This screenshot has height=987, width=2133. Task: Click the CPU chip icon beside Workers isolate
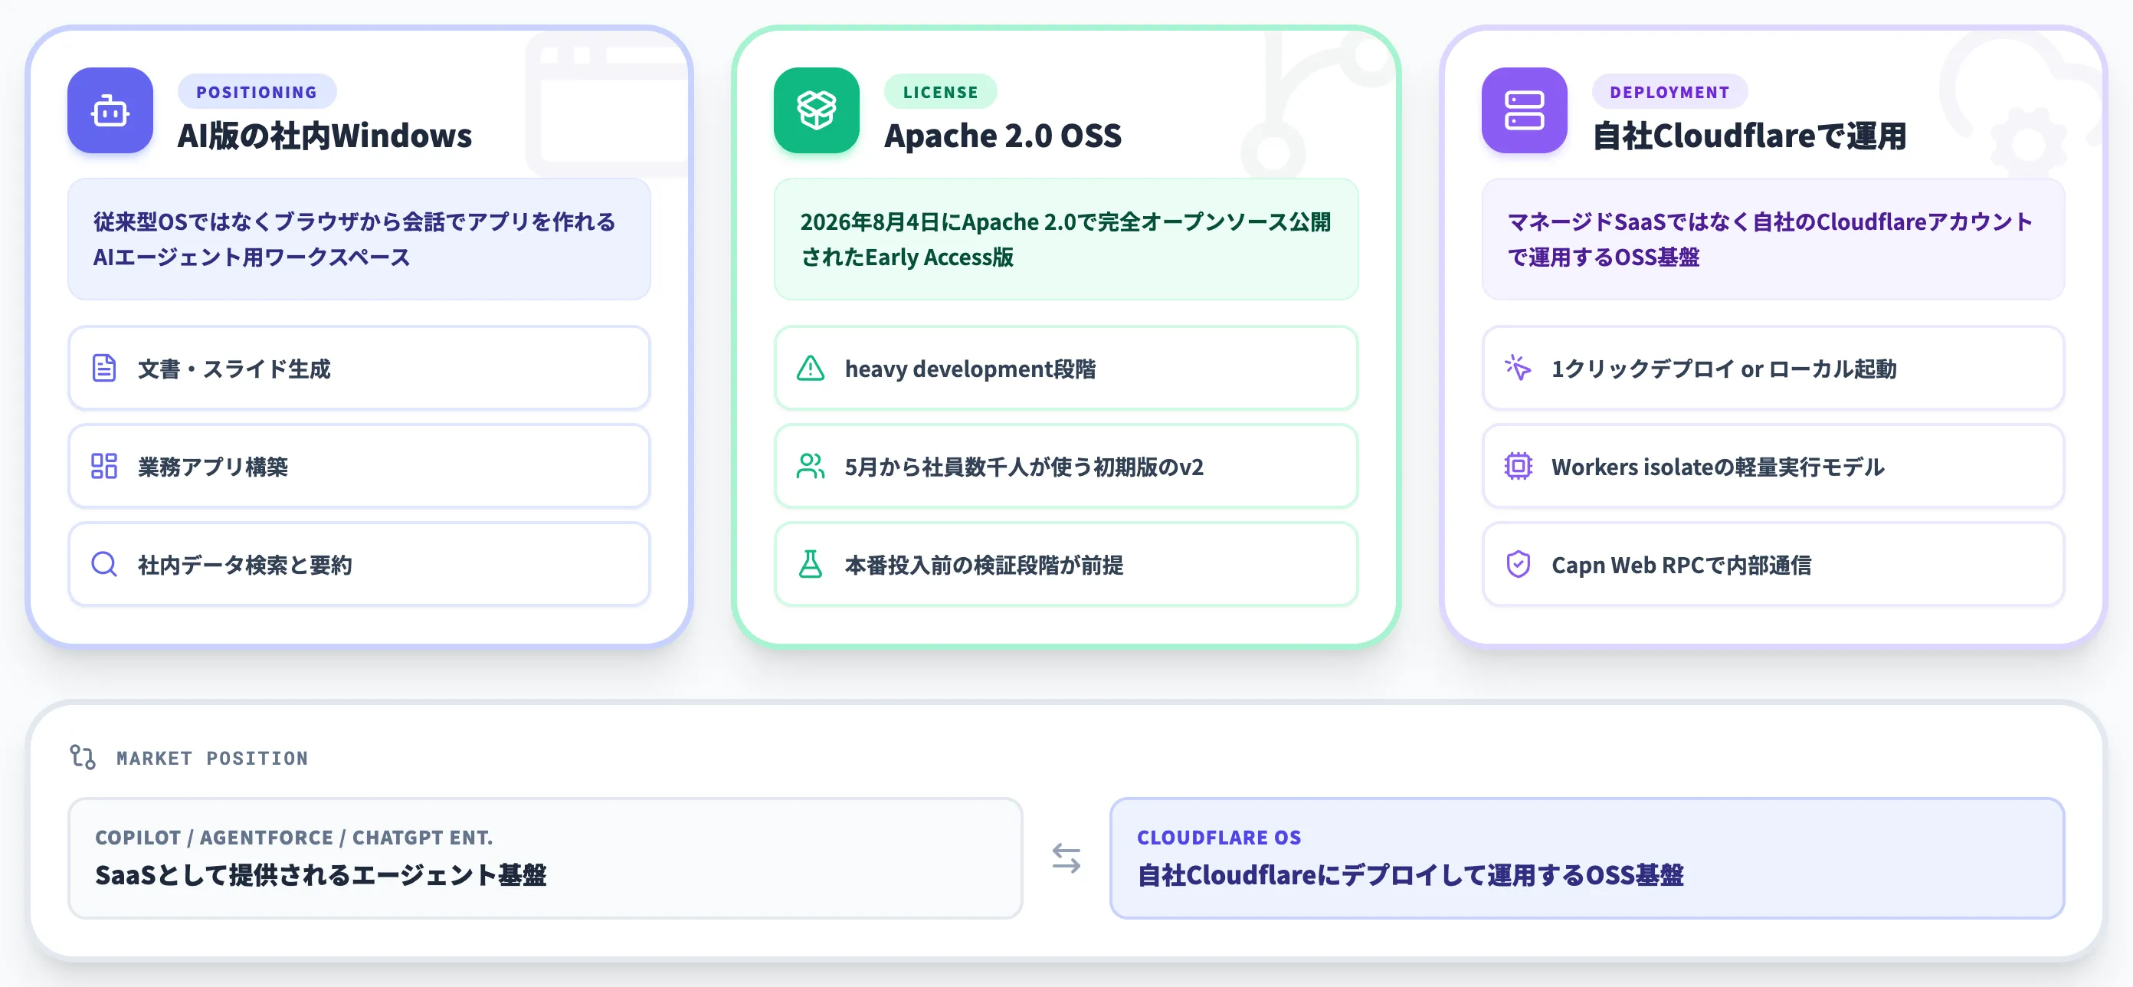click(x=1518, y=466)
